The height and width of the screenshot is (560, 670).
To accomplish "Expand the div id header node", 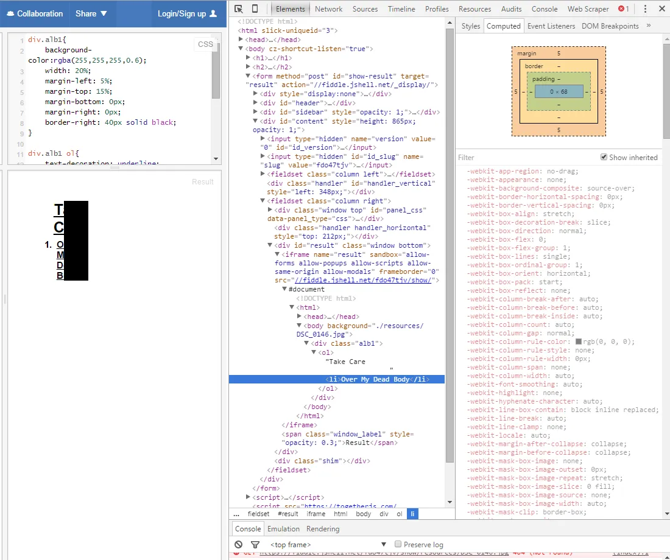I will pos(255,102).
